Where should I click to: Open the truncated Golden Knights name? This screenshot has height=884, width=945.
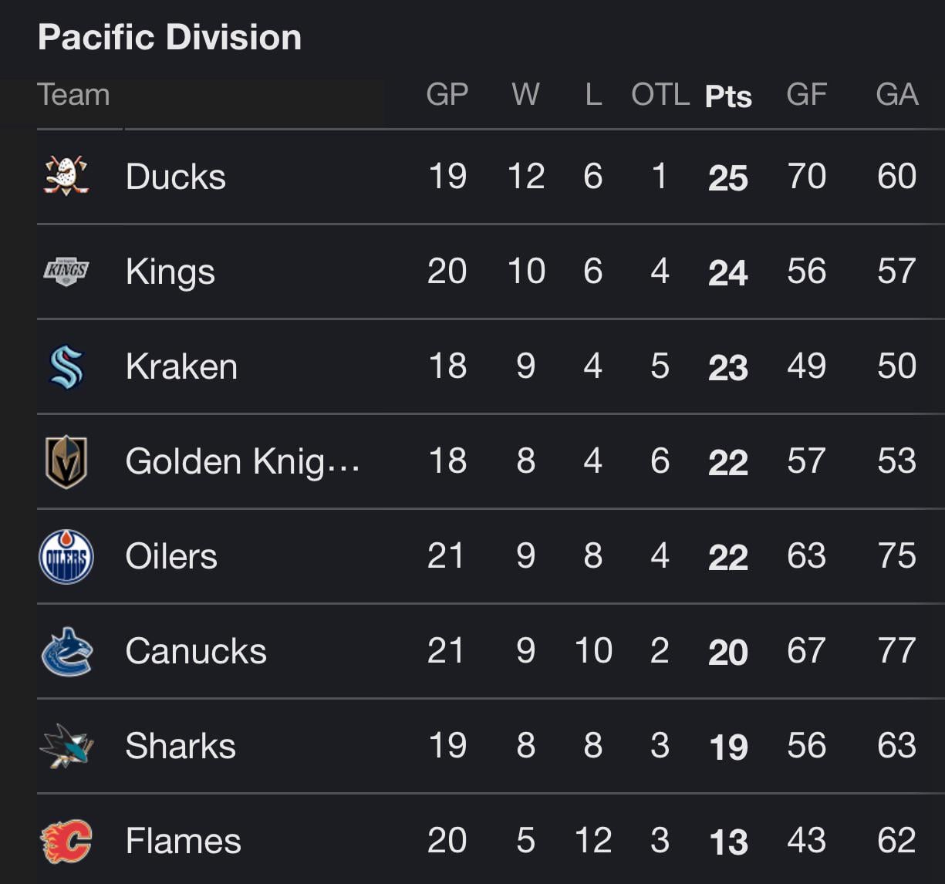coord(242,461)
